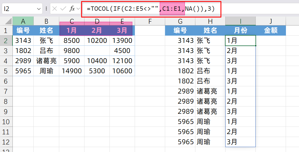The height and width of the screenshot is (152, 299).
Task: Click cell with value 10600
Action: (x=122, y=71)
